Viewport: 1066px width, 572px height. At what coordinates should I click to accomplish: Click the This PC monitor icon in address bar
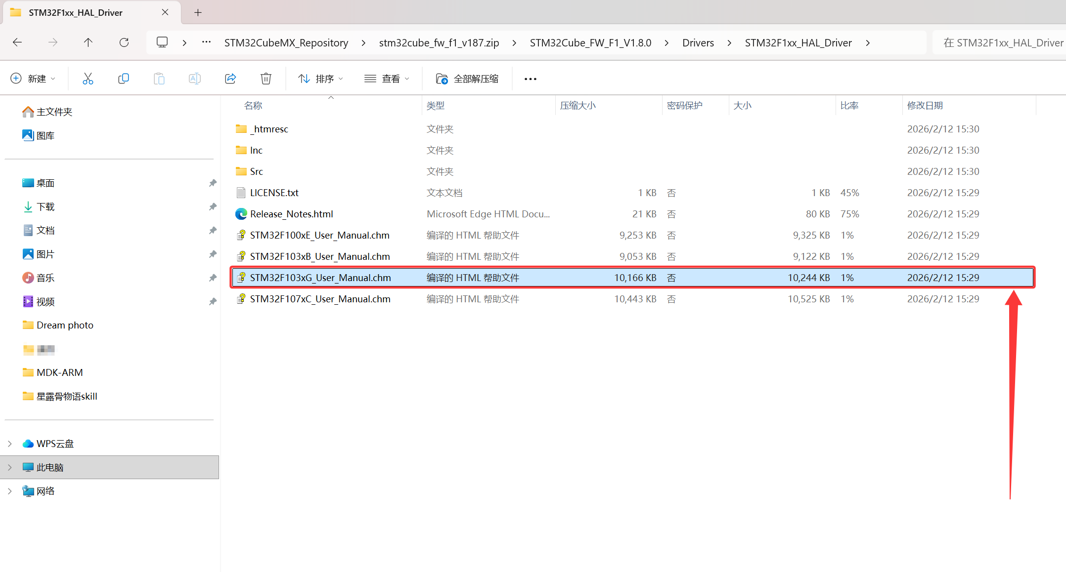coord(162,42)
